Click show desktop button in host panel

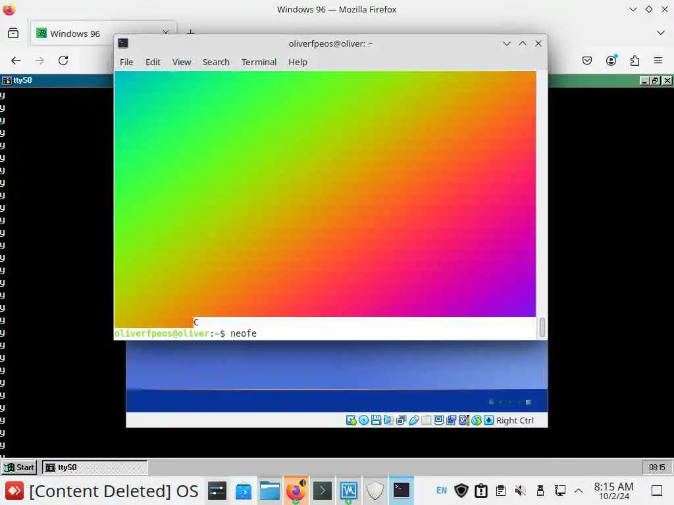click(657, 491)
